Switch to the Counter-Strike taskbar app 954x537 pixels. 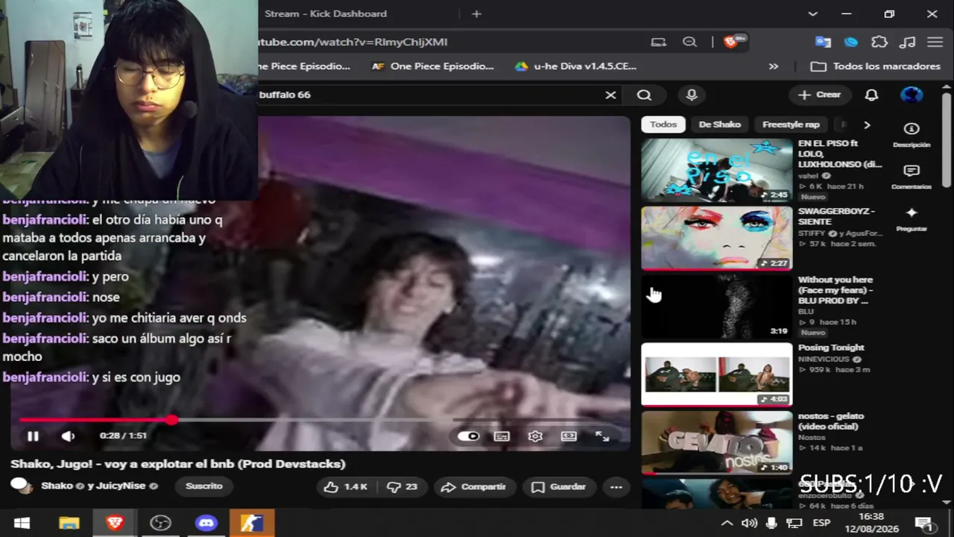point(251,524)
